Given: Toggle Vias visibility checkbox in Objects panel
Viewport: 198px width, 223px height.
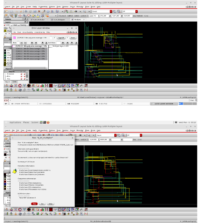Looking at the screenshot, I should coord(21,79).
